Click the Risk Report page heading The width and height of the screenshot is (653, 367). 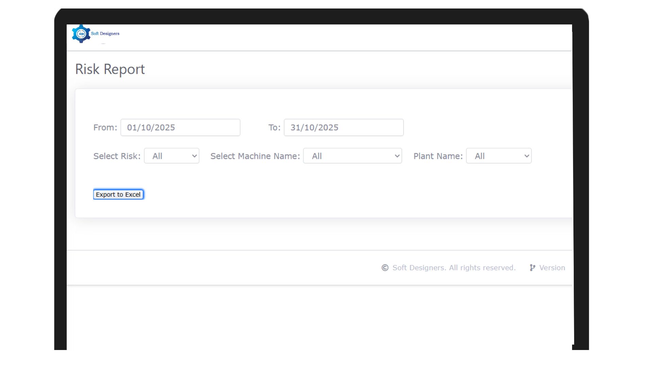110,69
